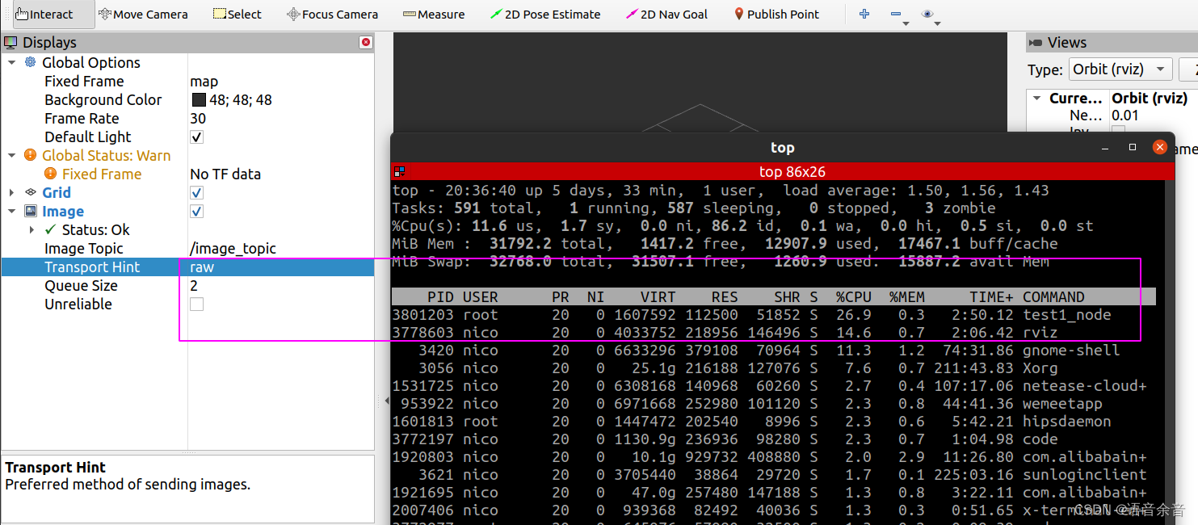Click the rviz process row in top

[x=774, y=332]
